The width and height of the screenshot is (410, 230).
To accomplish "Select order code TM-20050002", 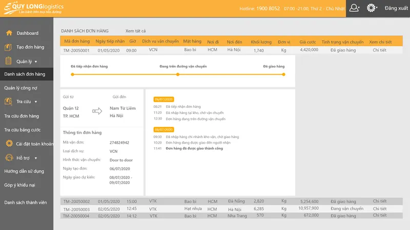I will (x=76, y=201).
